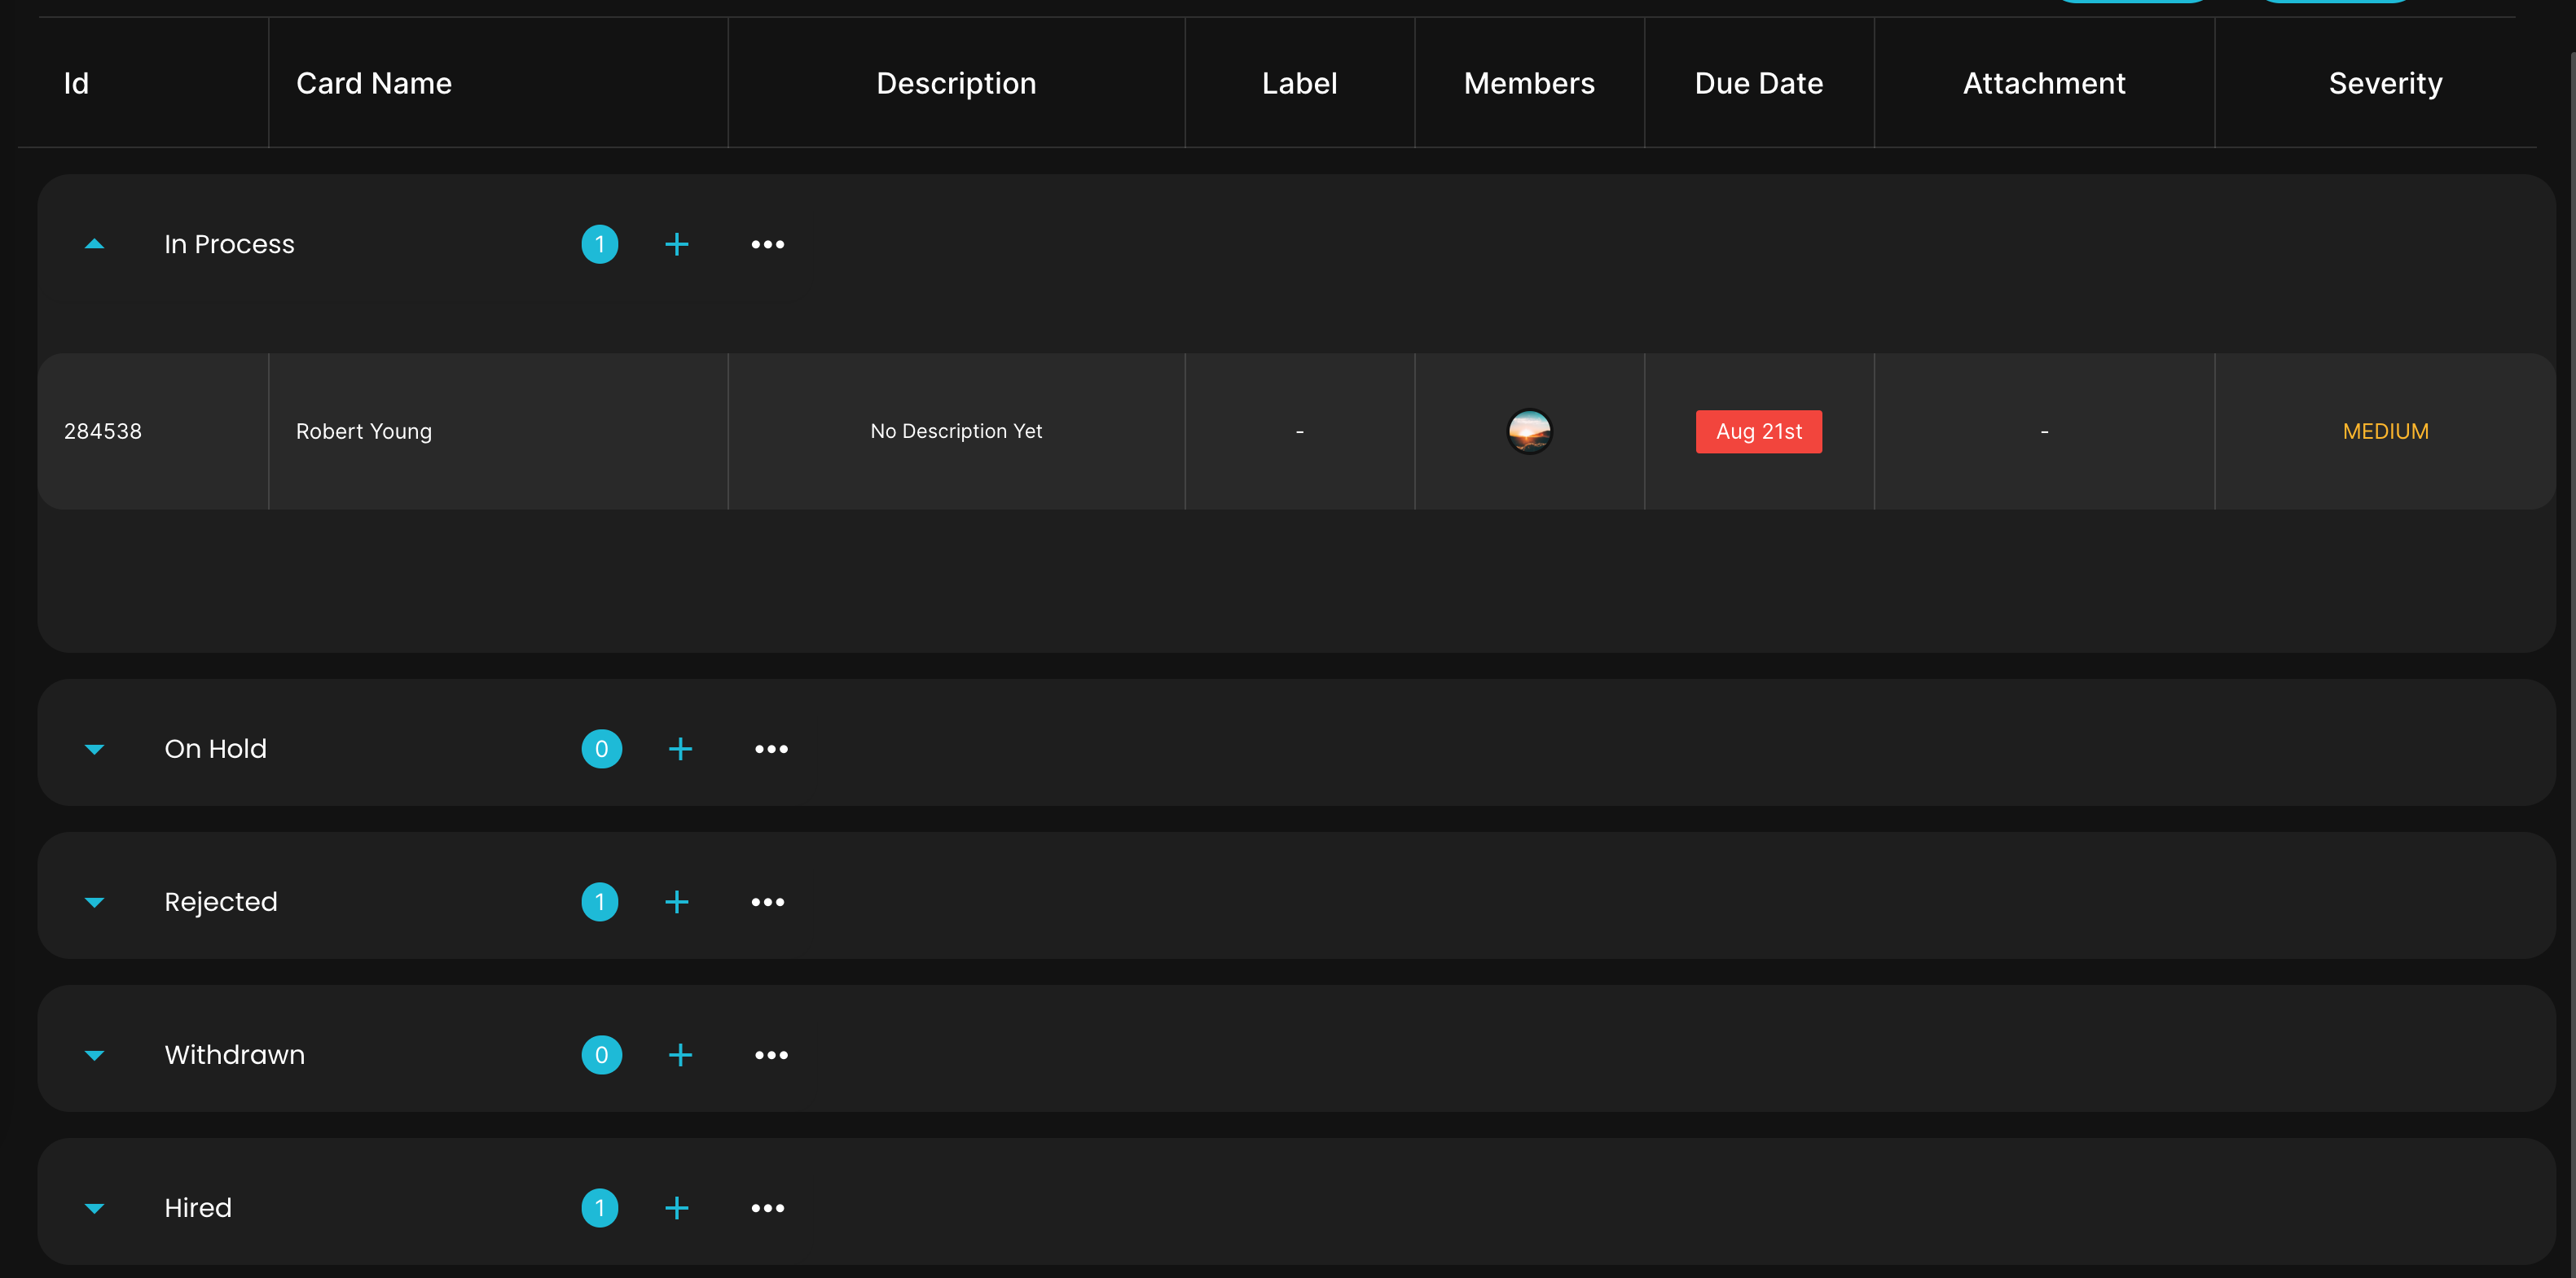The image size is (2576, 1278).
Task: Click Robert Young's member avatar
Action: (x=1529, y=431)
